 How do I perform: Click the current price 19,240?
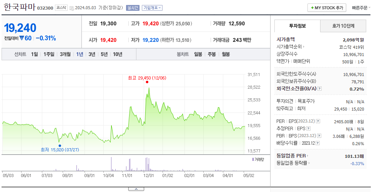pos(20,28)
